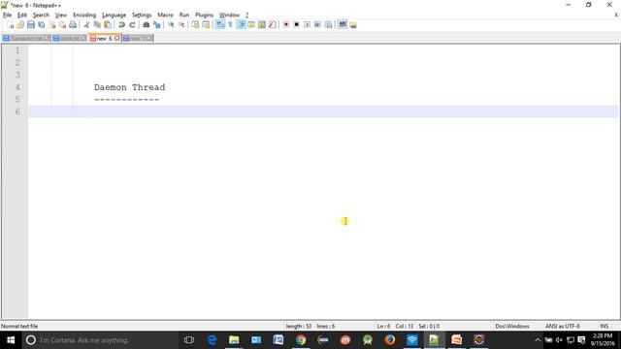Image resolution: width=621 pixels, height=349 pixels.
Task: Open the Search menu
Action: [x=41, y=16]
